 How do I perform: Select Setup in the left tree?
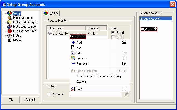(x=17, y=13)
